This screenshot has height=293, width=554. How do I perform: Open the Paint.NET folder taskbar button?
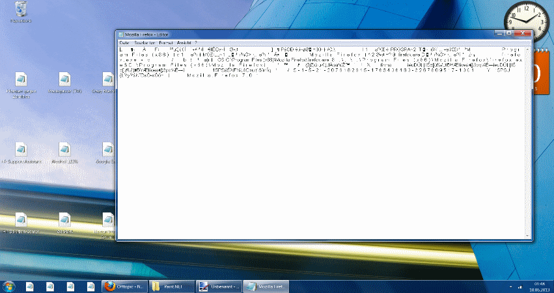(x=172, y=287)
